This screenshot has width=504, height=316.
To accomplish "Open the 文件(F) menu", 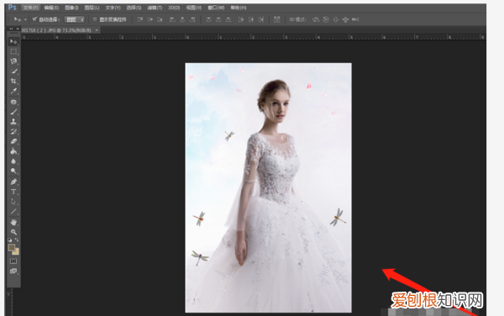I will pyautogui.click(x=30, y=8).
